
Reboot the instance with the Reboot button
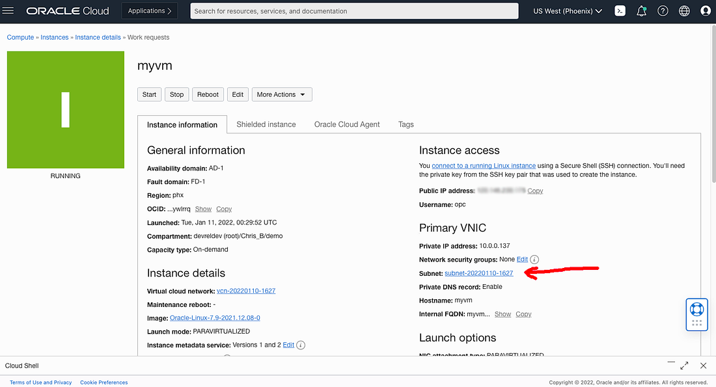pos(208,94)
